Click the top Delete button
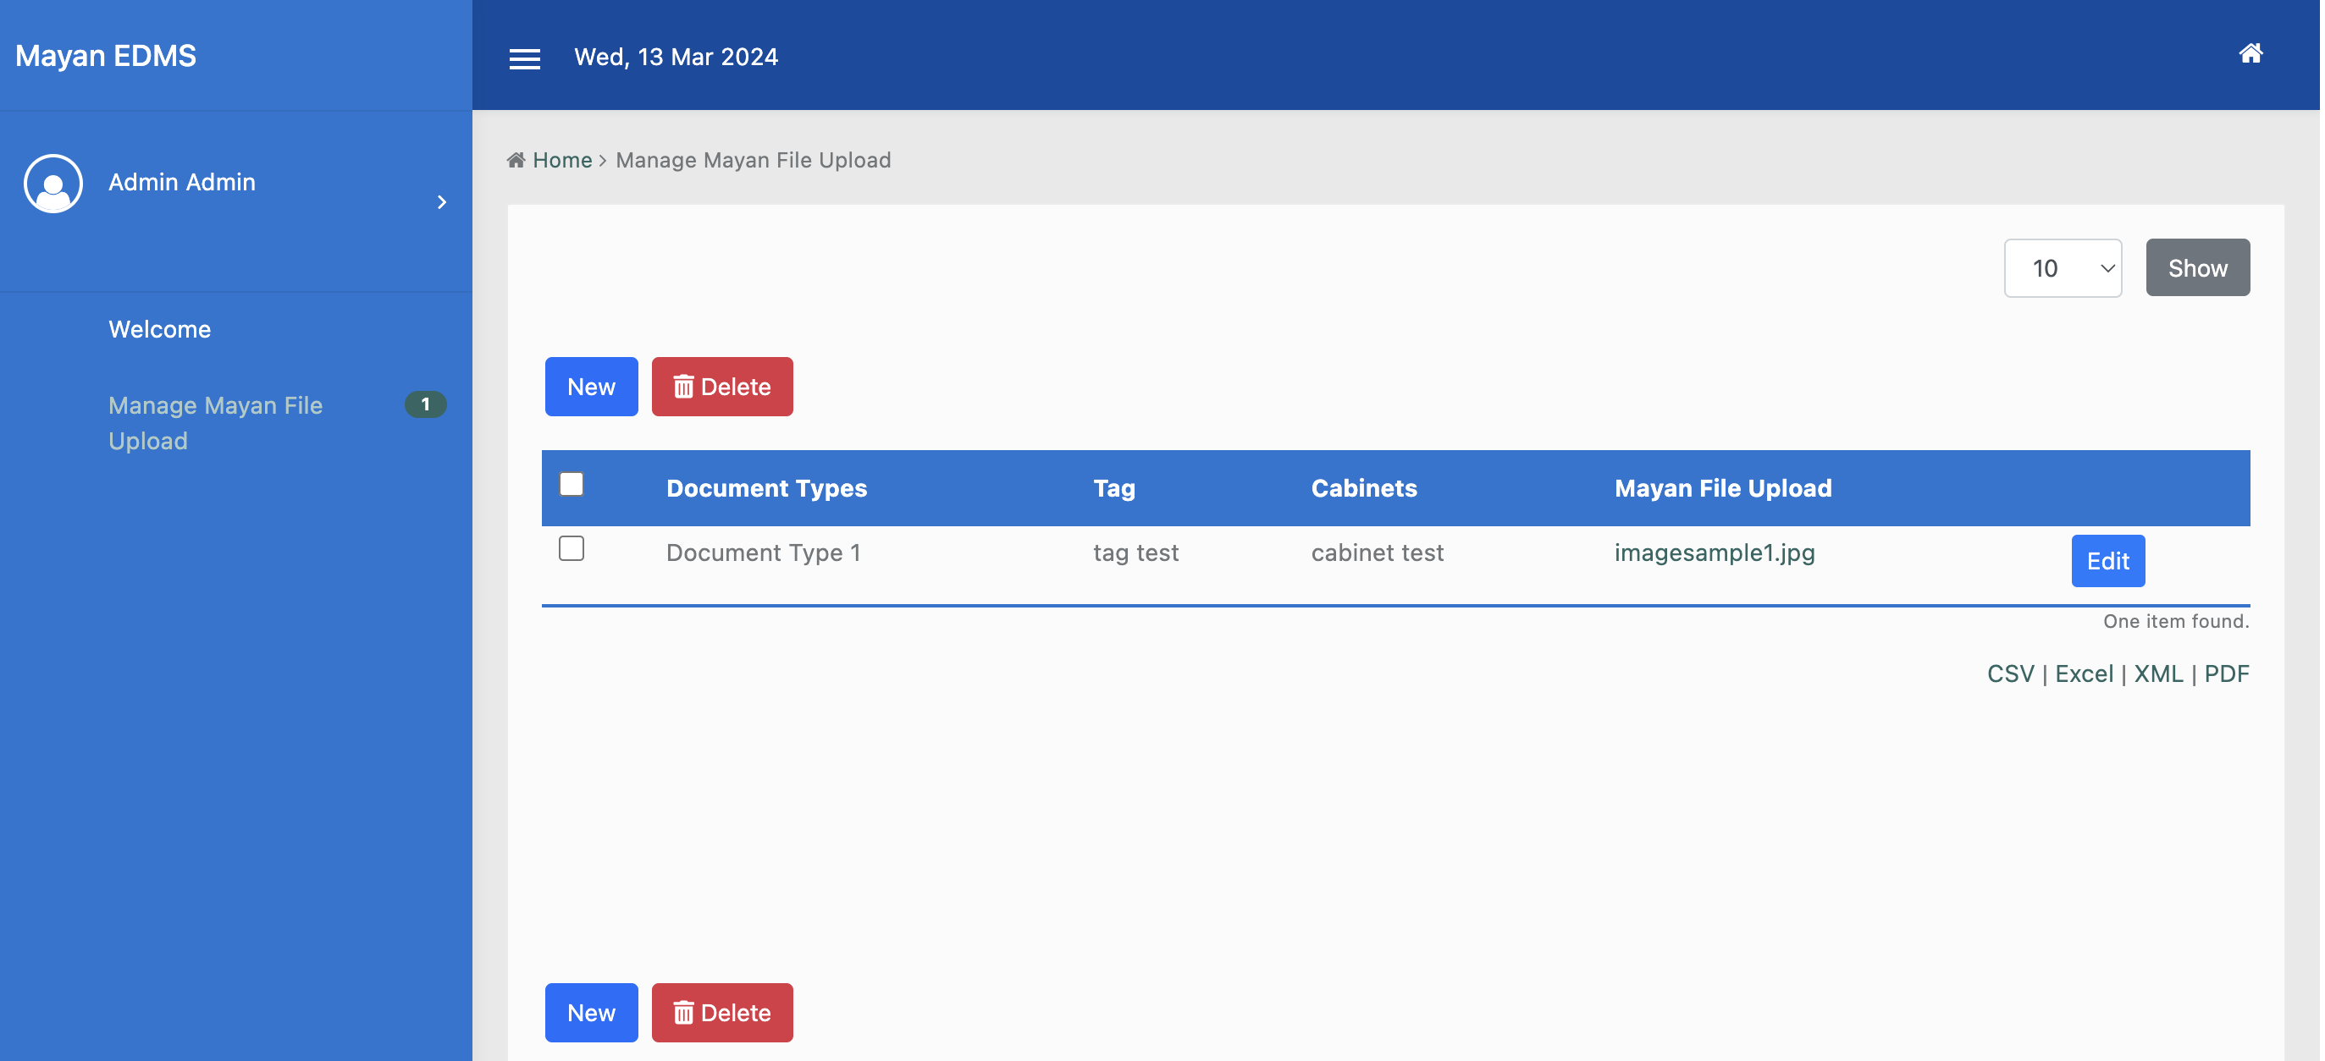This screenshot has width=2325, height=1061. 722,387
